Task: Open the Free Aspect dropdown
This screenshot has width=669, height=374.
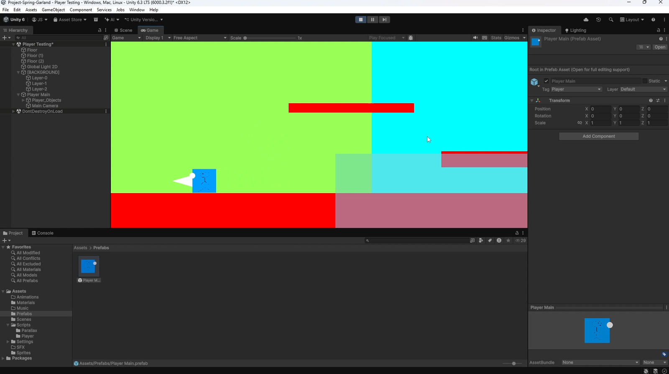Action: coord(200,38)
